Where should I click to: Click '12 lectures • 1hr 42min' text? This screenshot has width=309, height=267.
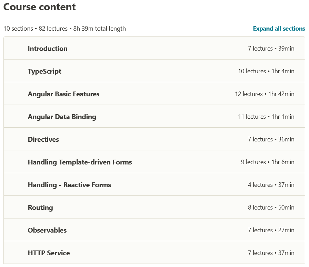coord(265,94)
